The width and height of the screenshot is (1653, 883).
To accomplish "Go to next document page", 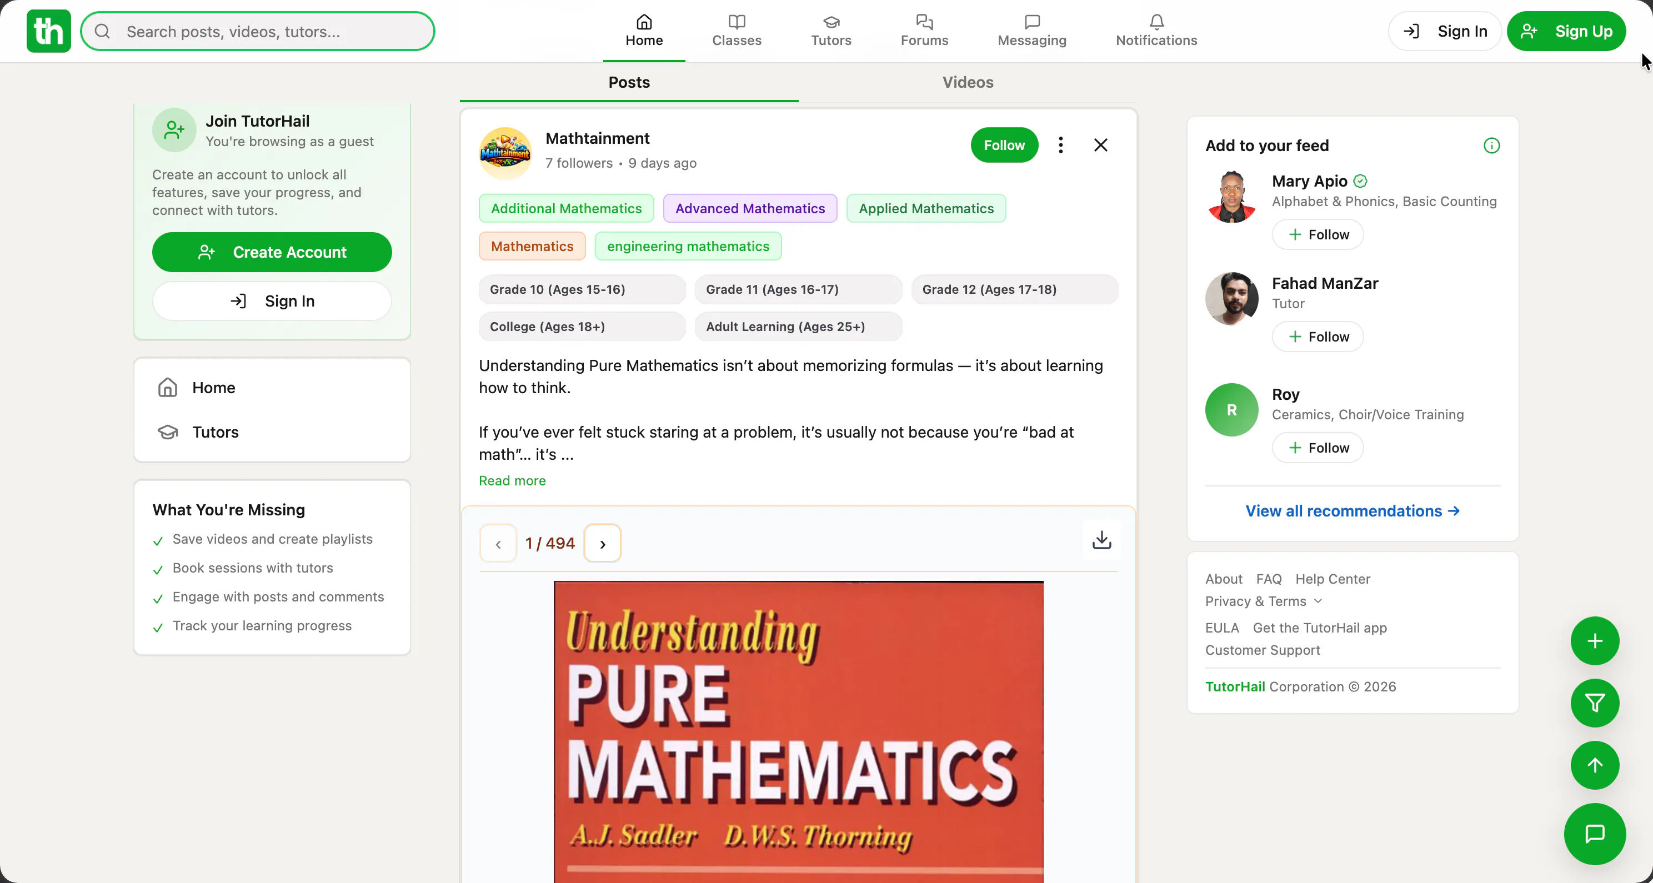I will pyautogui.click(x=602, y=544).
